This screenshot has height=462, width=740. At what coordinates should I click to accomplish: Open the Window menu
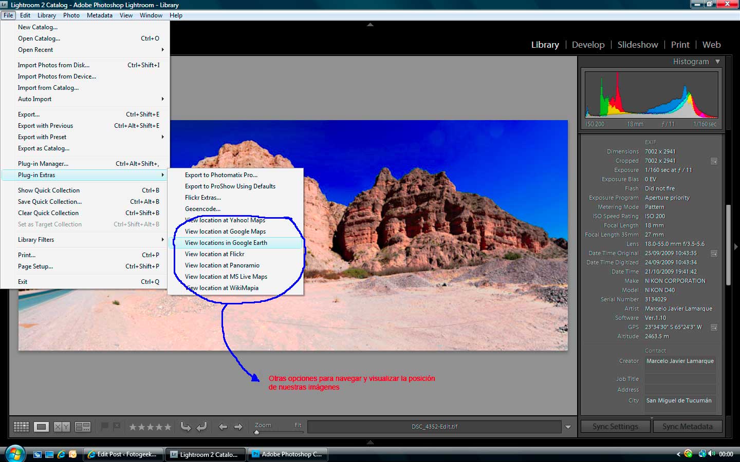click(x=151, y=15)
